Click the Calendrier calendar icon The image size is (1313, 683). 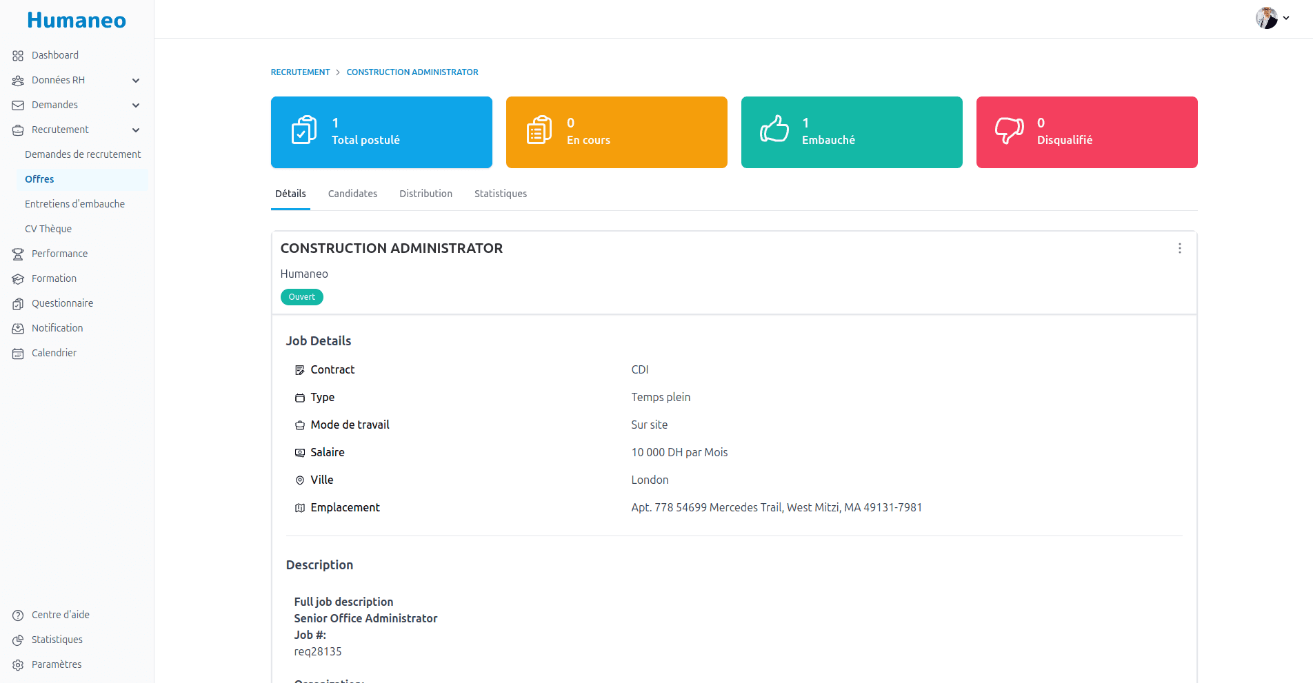click(x=18, y=354)
